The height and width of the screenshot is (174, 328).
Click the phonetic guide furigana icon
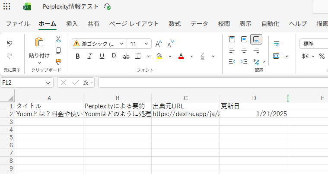203,56
